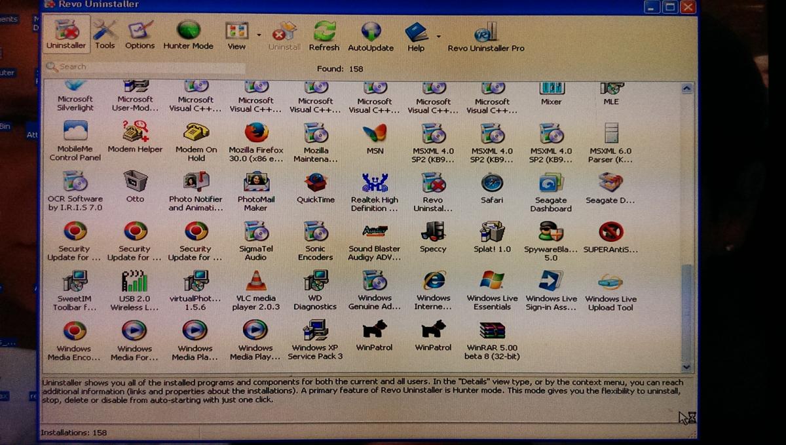
Task: Select Windows Live Essentials icon
Action: (493, 291)
